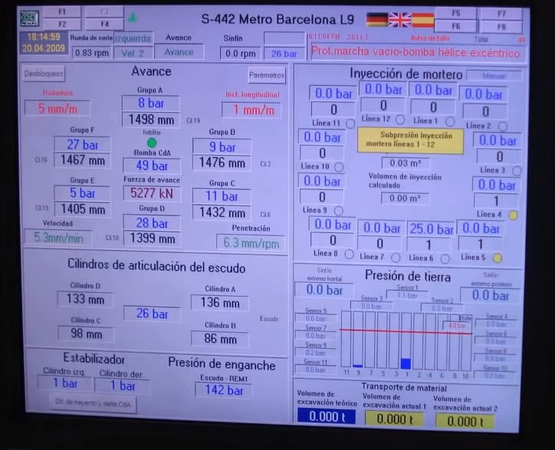This screenshot has height=450, width=555.
Task: Click Volumen de excavación actual 2 field
Action: click(x=465, y=422)
